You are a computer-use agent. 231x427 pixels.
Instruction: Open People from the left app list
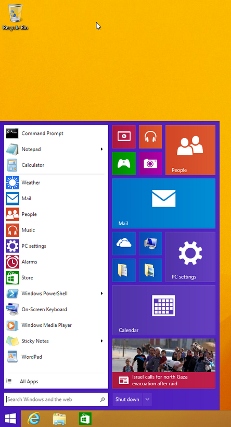coord(56,214)
